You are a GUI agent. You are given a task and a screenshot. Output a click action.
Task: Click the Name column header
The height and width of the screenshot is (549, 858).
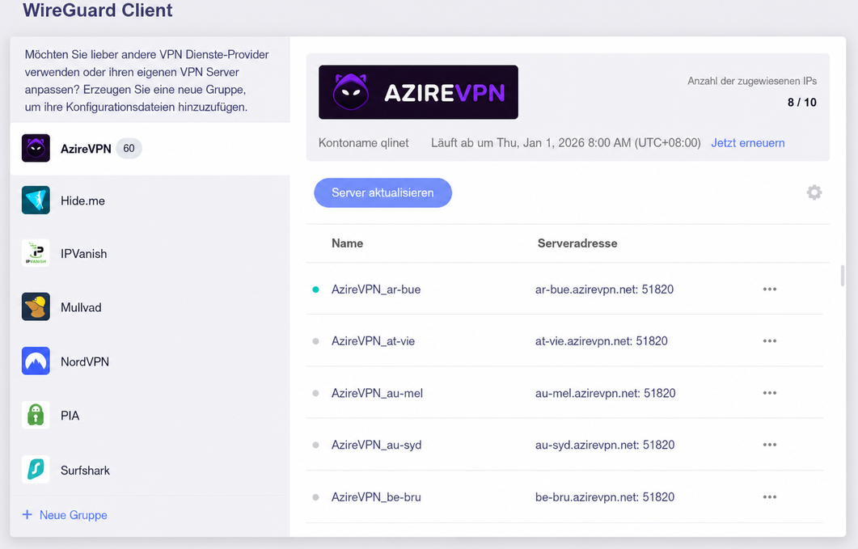click(x=347, y=243)
